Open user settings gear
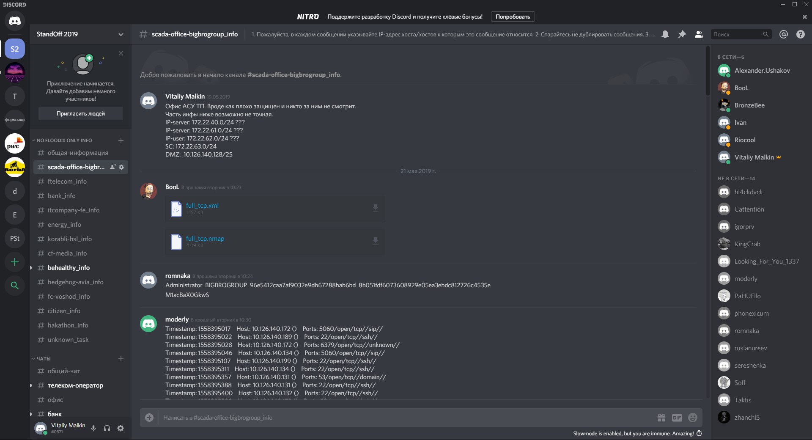812x440 pixels. [121, 428]
